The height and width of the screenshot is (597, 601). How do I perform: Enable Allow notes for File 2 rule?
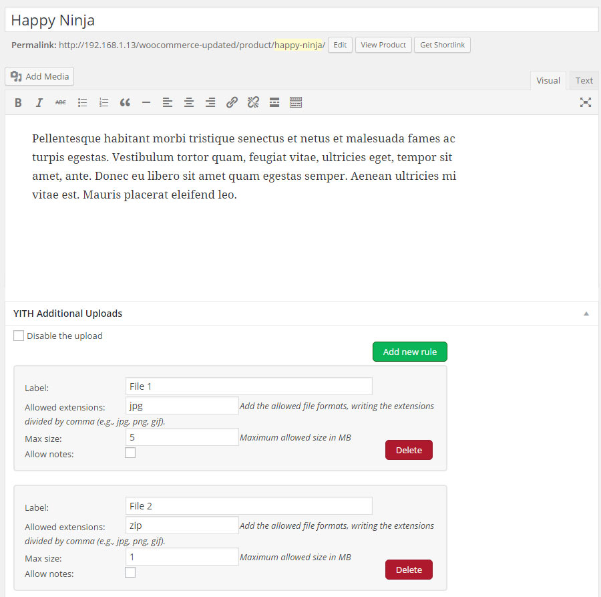click(130, 572)
